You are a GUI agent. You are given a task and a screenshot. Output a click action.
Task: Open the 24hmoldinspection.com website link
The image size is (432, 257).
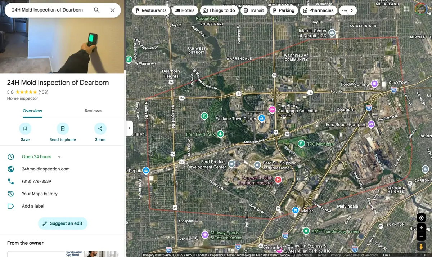pos(46,169)
